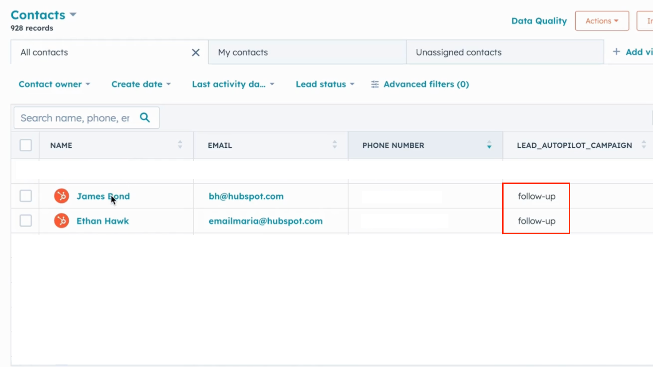Toggle the select-all header checkbox

click(26, 145)
